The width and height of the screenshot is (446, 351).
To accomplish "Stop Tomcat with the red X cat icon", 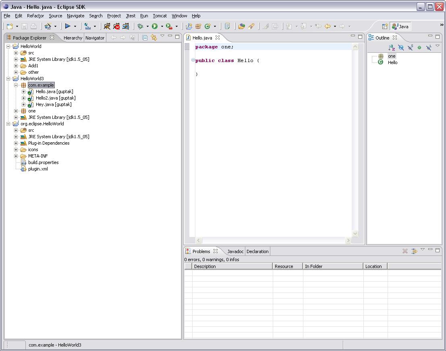I will pyautogui.click(x=116, y=27).
